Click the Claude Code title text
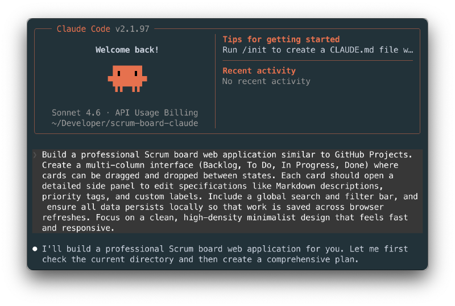The width and height of the screenshot is (455, 306). point(83,29)
